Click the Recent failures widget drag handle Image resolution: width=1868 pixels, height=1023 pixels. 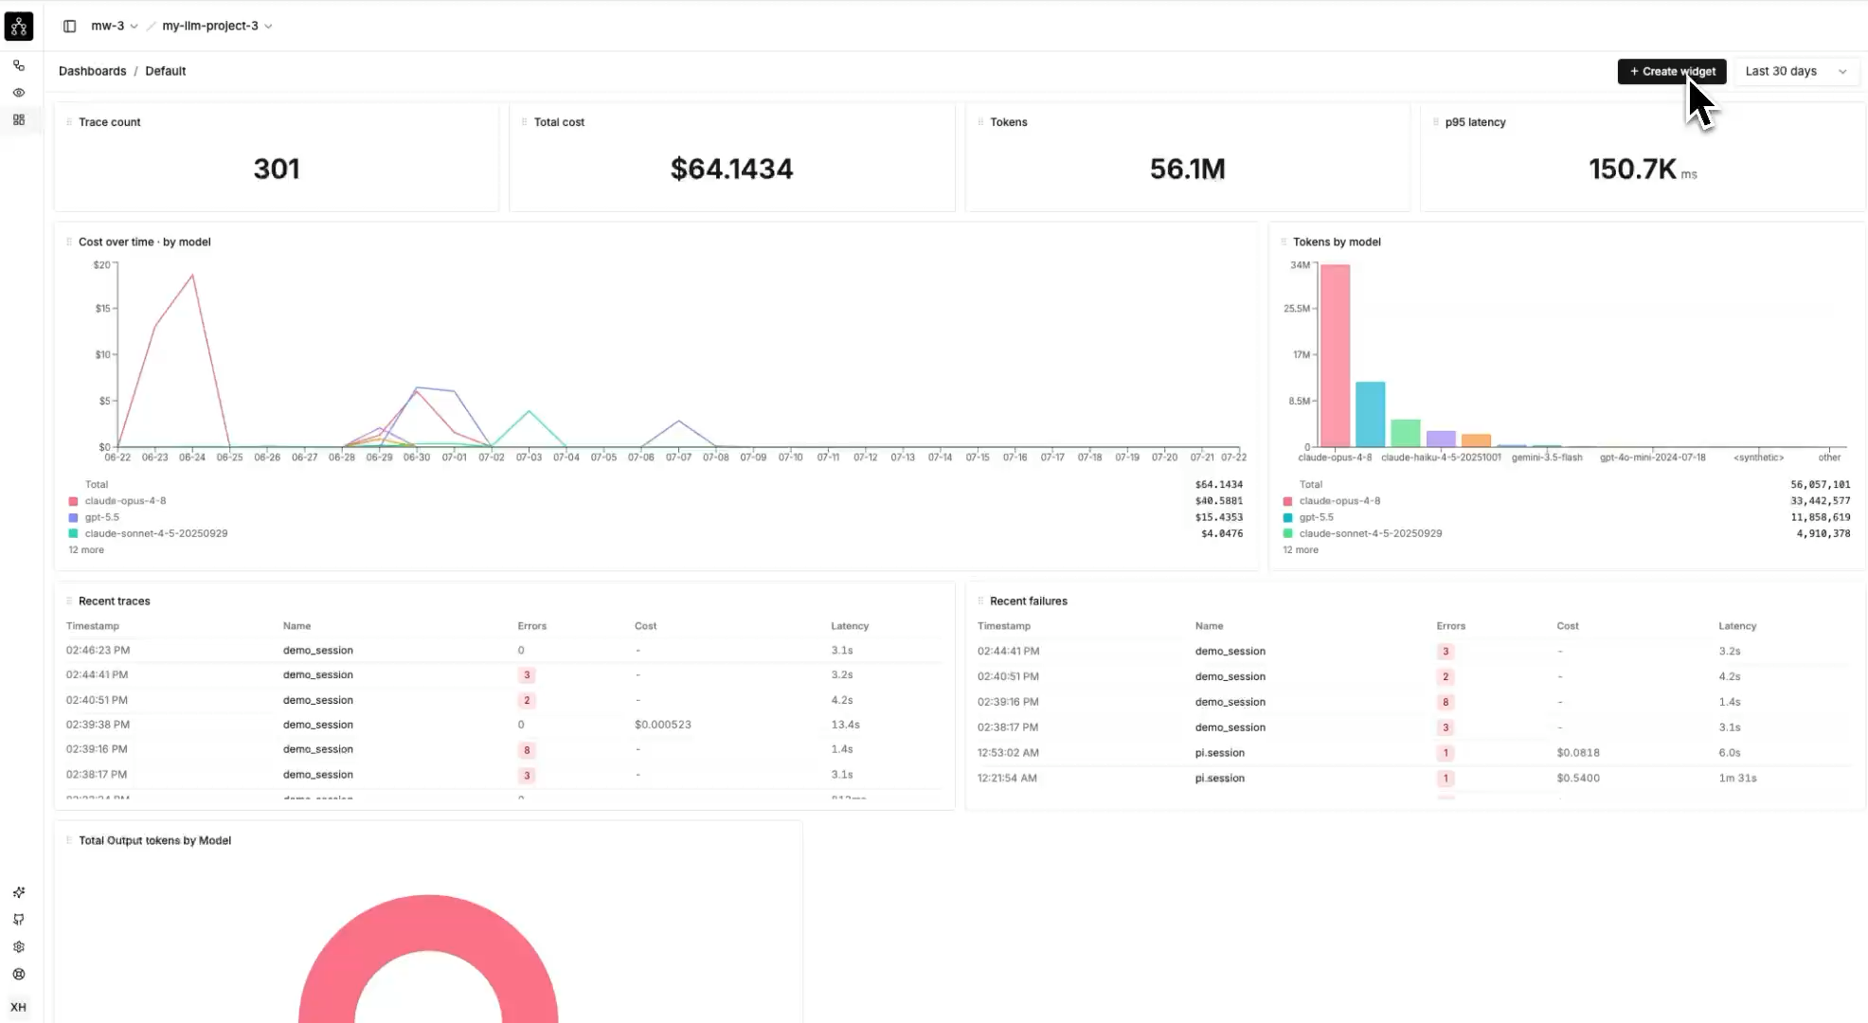980,601
